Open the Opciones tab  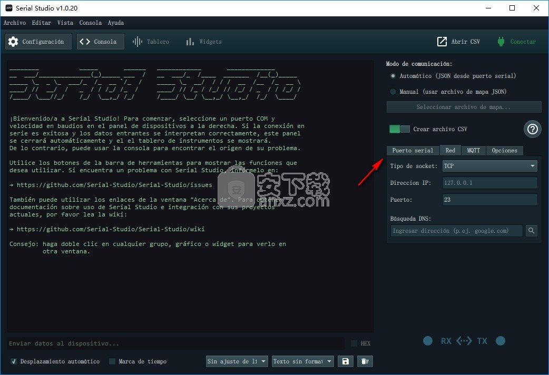(505, 151)
